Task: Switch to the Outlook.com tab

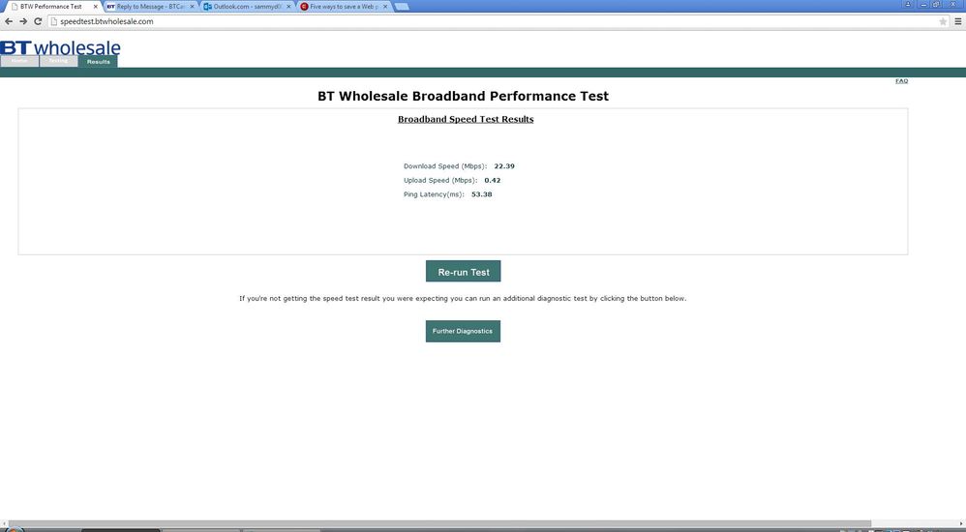Action: [x=248, y=7]
